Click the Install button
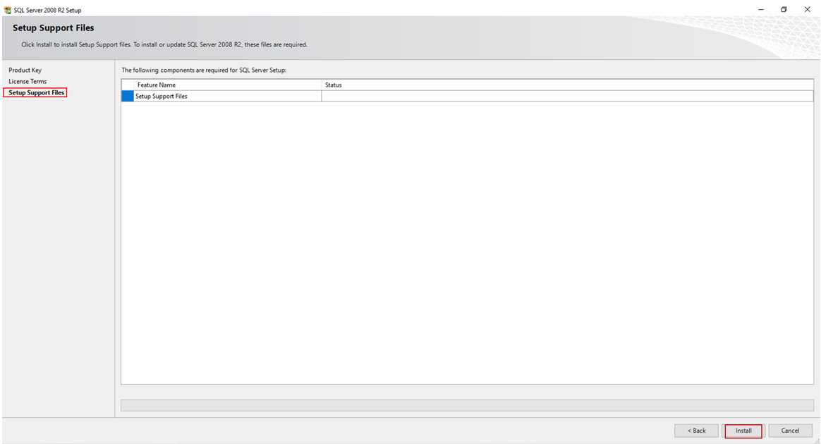This screenshot has height=444, width=821. click(x=743, y=431)
